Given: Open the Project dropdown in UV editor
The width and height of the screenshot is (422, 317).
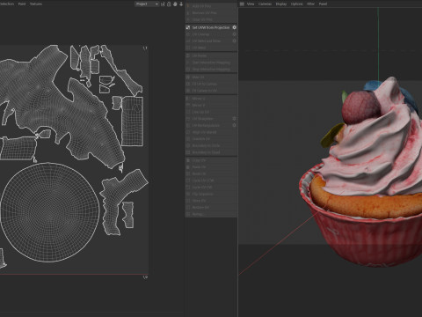Looking at the screenshot, I should pyautogui.click(x=147, y=4).
